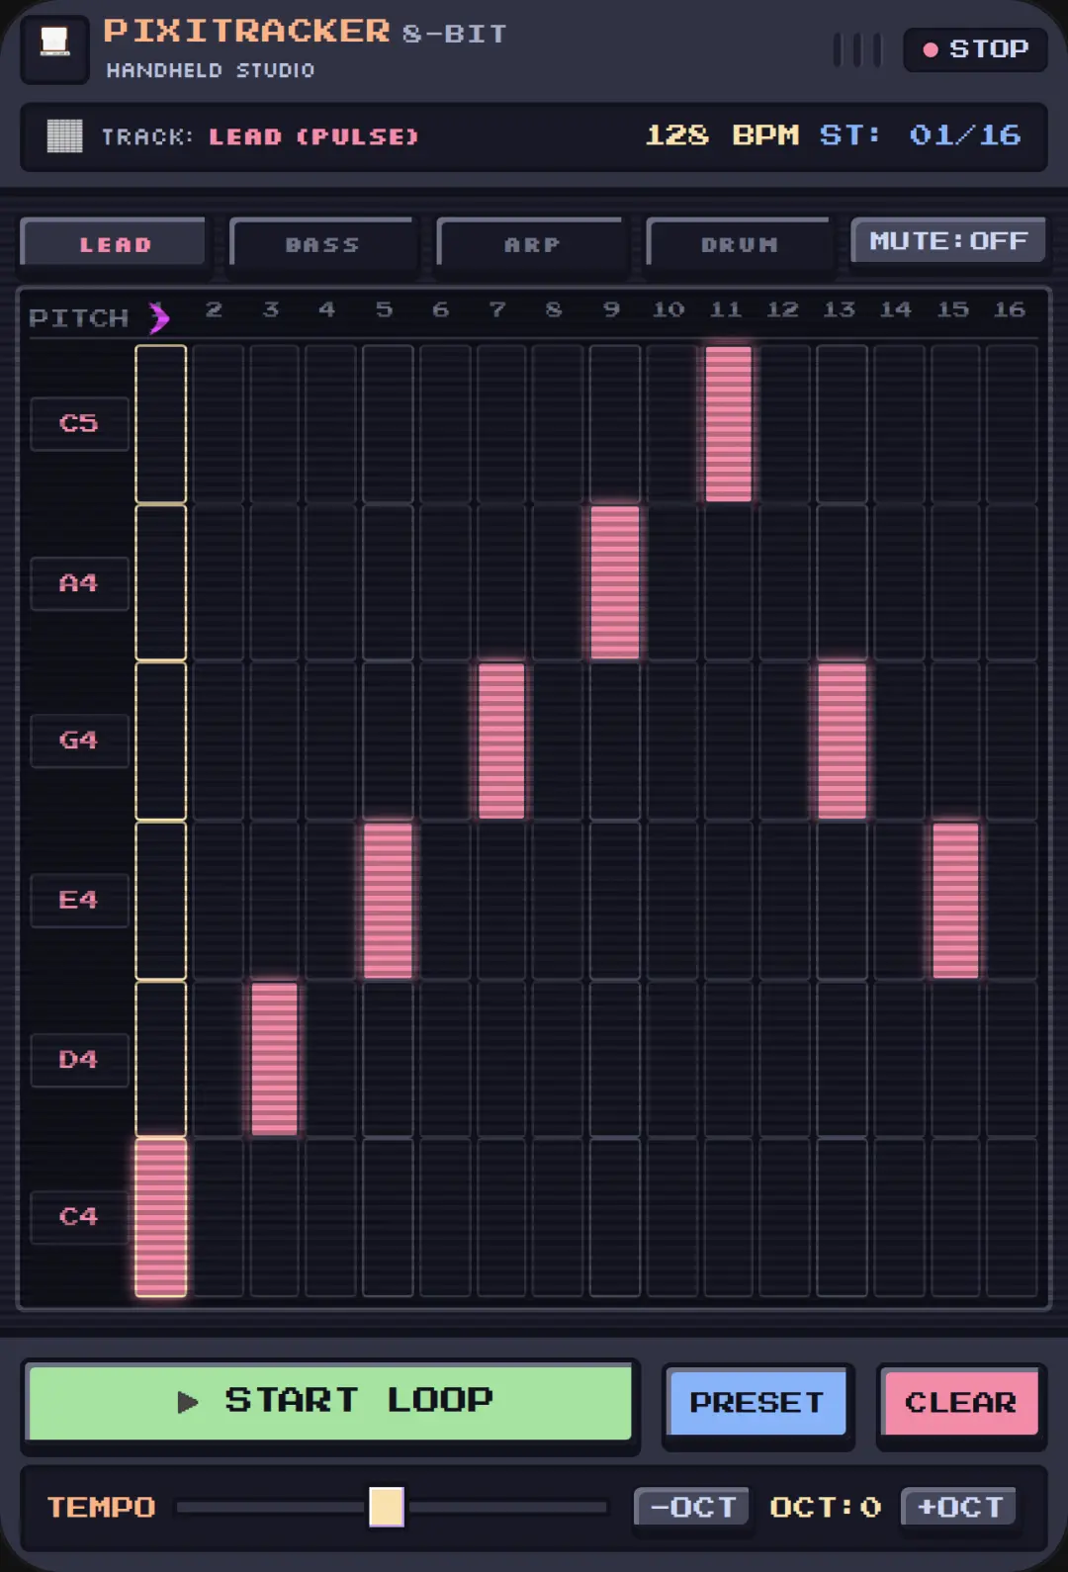The height and width of the screenshot is (1572, 1068).
Task: Click step number 5 in the header
Action: 385,309
